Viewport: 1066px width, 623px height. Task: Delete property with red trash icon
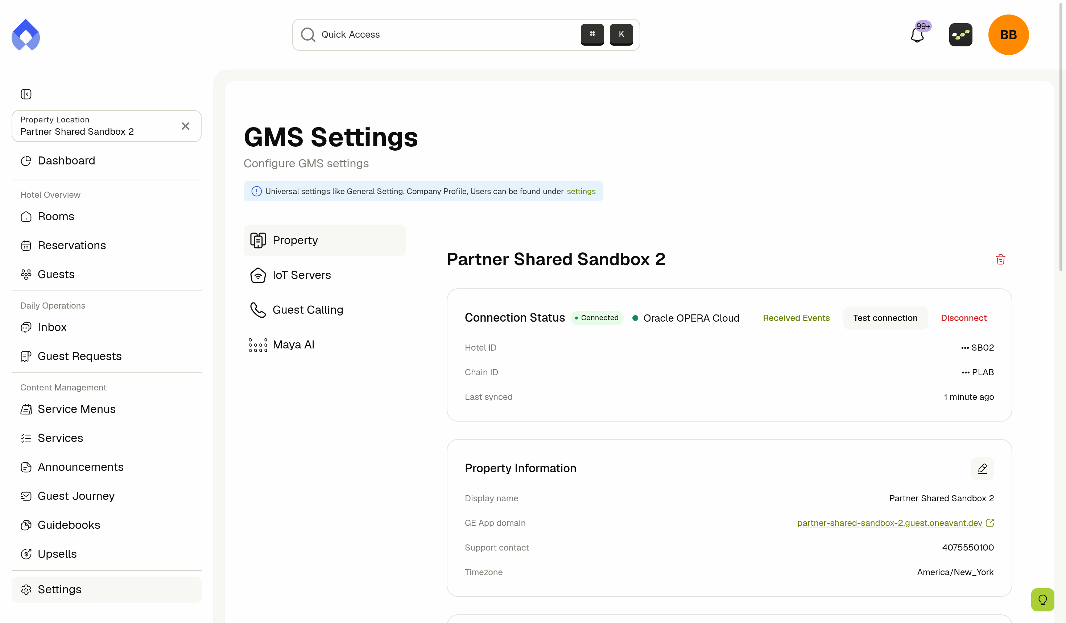[x=1000, y=259]
